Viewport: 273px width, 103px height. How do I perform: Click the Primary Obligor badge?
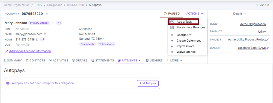(x=39, y=23)
